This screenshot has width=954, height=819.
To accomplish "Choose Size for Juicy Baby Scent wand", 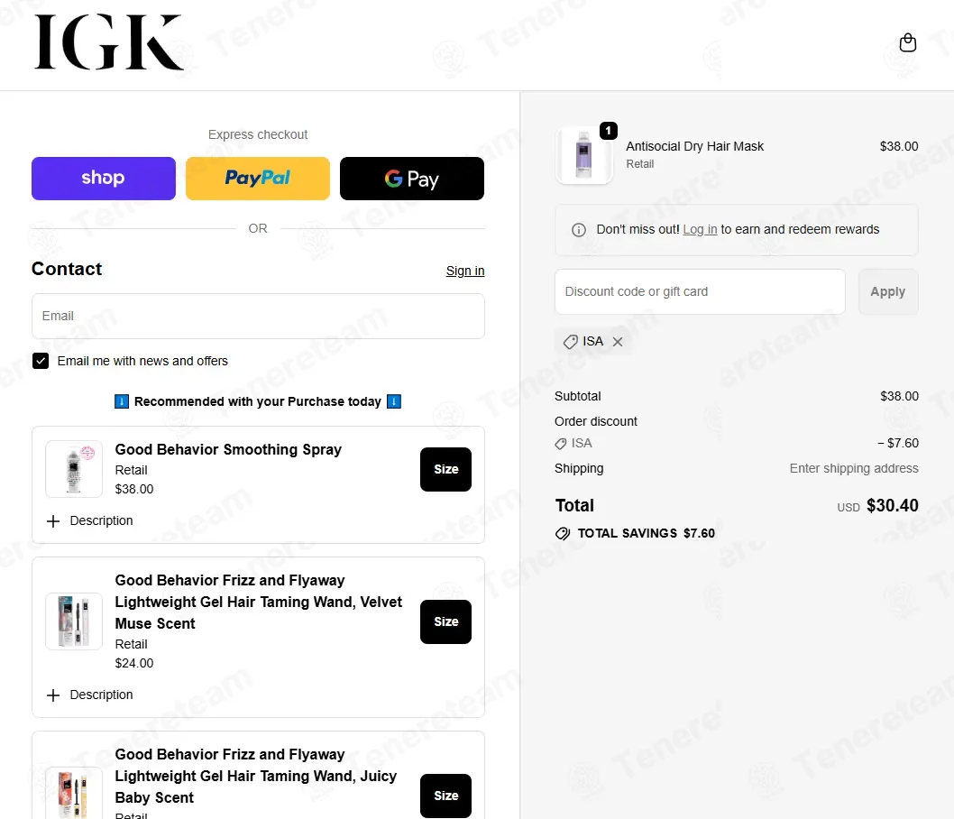I will click(x=446, y=796).
